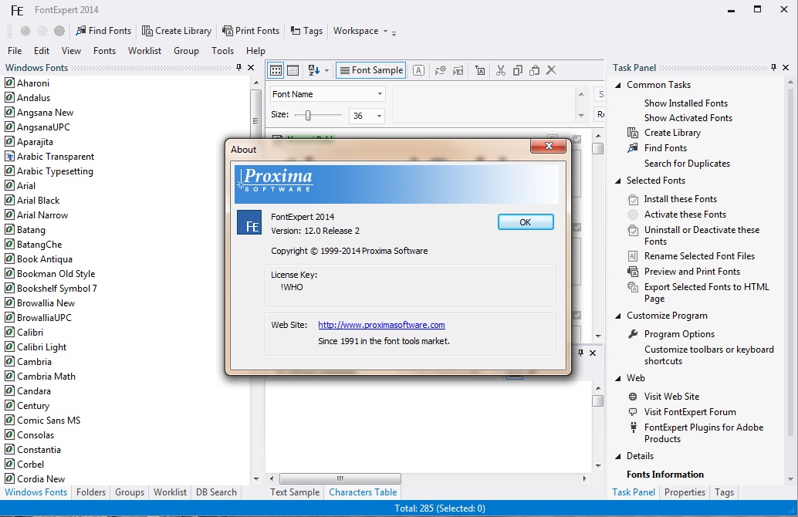Close the Windows Fonts panel
Image resolution: width=798 pixels, height=517 pixels.
click(x=251, y=67)
